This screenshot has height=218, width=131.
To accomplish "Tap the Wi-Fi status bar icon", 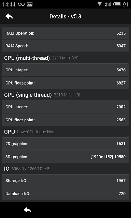I will pyautogui.click(x=100, y=4).
